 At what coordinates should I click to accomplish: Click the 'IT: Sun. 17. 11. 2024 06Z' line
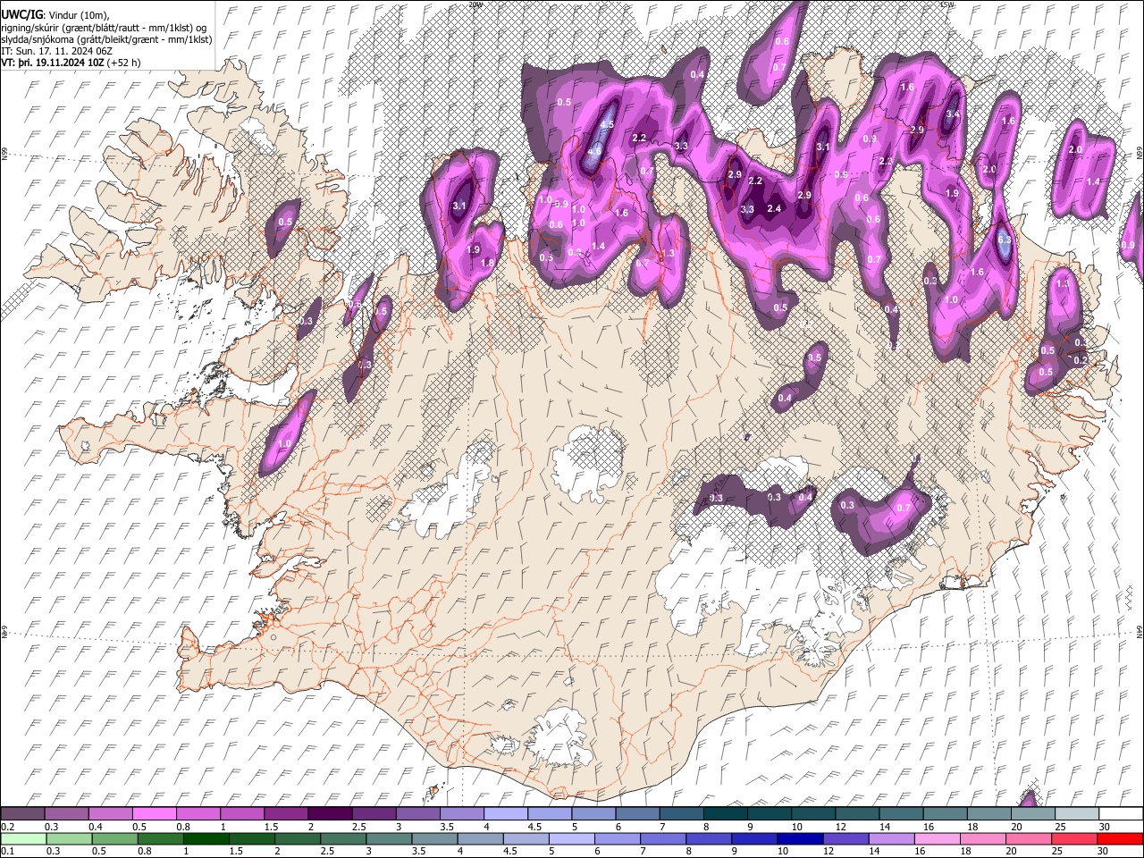tap(56, 51)
